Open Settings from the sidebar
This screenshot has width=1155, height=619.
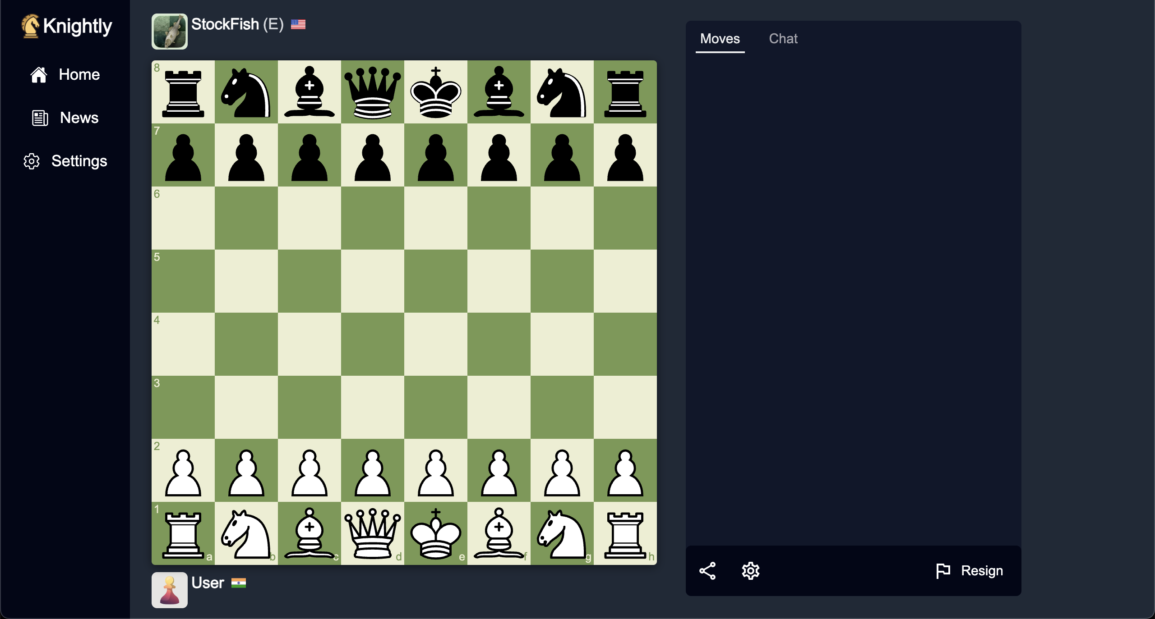[x=31, y=161]
